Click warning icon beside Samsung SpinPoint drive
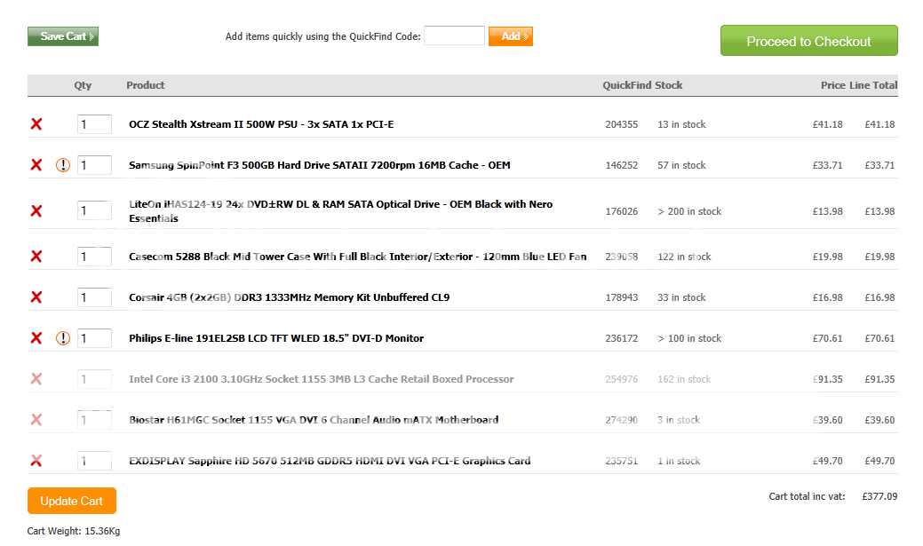This screenshot has width=923, height=546. click(62, 165)
